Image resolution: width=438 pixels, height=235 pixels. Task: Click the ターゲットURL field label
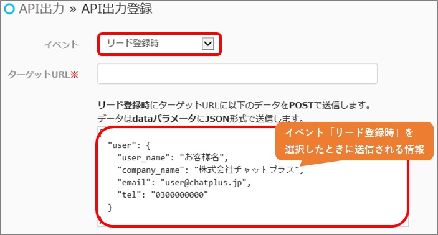click(43, 75)
